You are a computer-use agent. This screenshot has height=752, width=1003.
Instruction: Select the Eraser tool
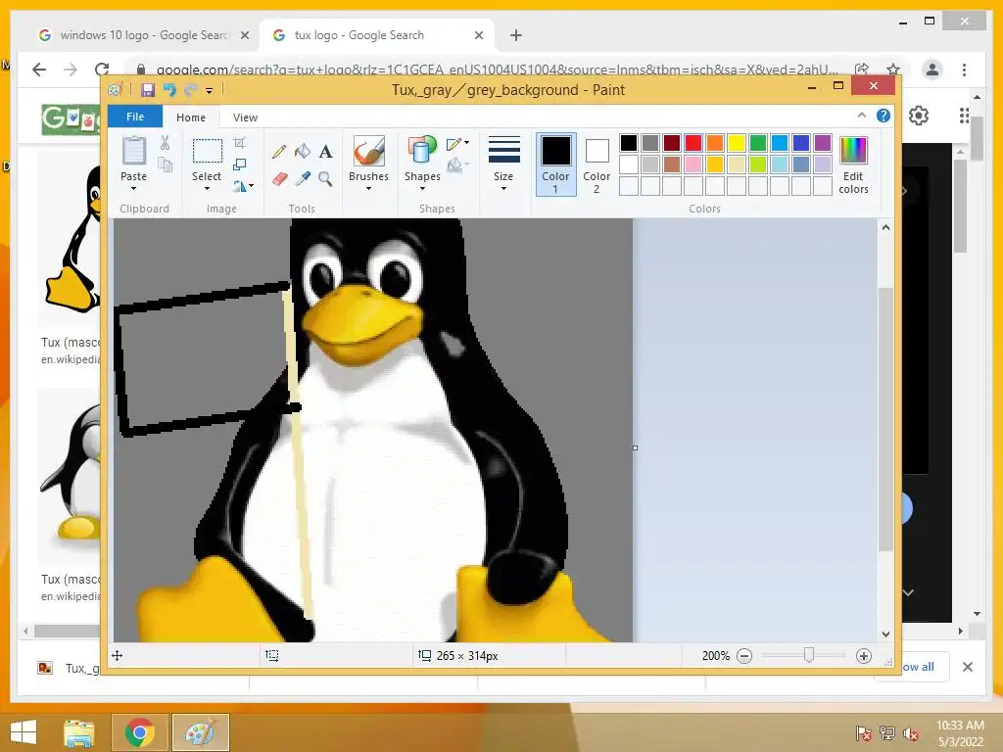click(279, 178)
